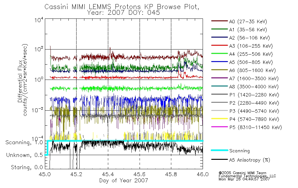Screen dimensions: 298x188
Task: Click the A5 Anisotropy (%) legend text
Action: 250,160
